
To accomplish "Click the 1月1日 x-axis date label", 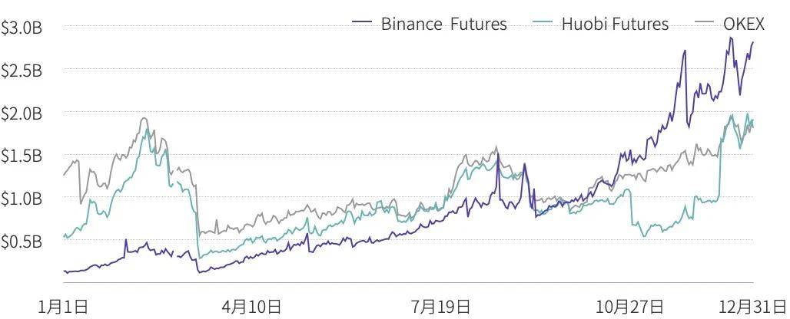I will pos(64,307).
